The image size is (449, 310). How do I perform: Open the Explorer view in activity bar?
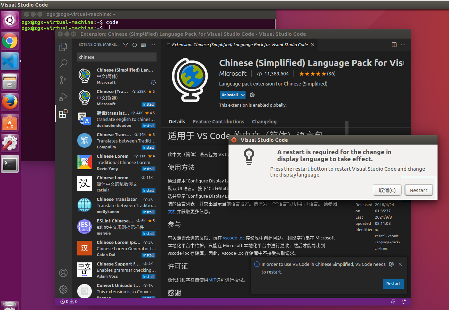coord(63,47)
